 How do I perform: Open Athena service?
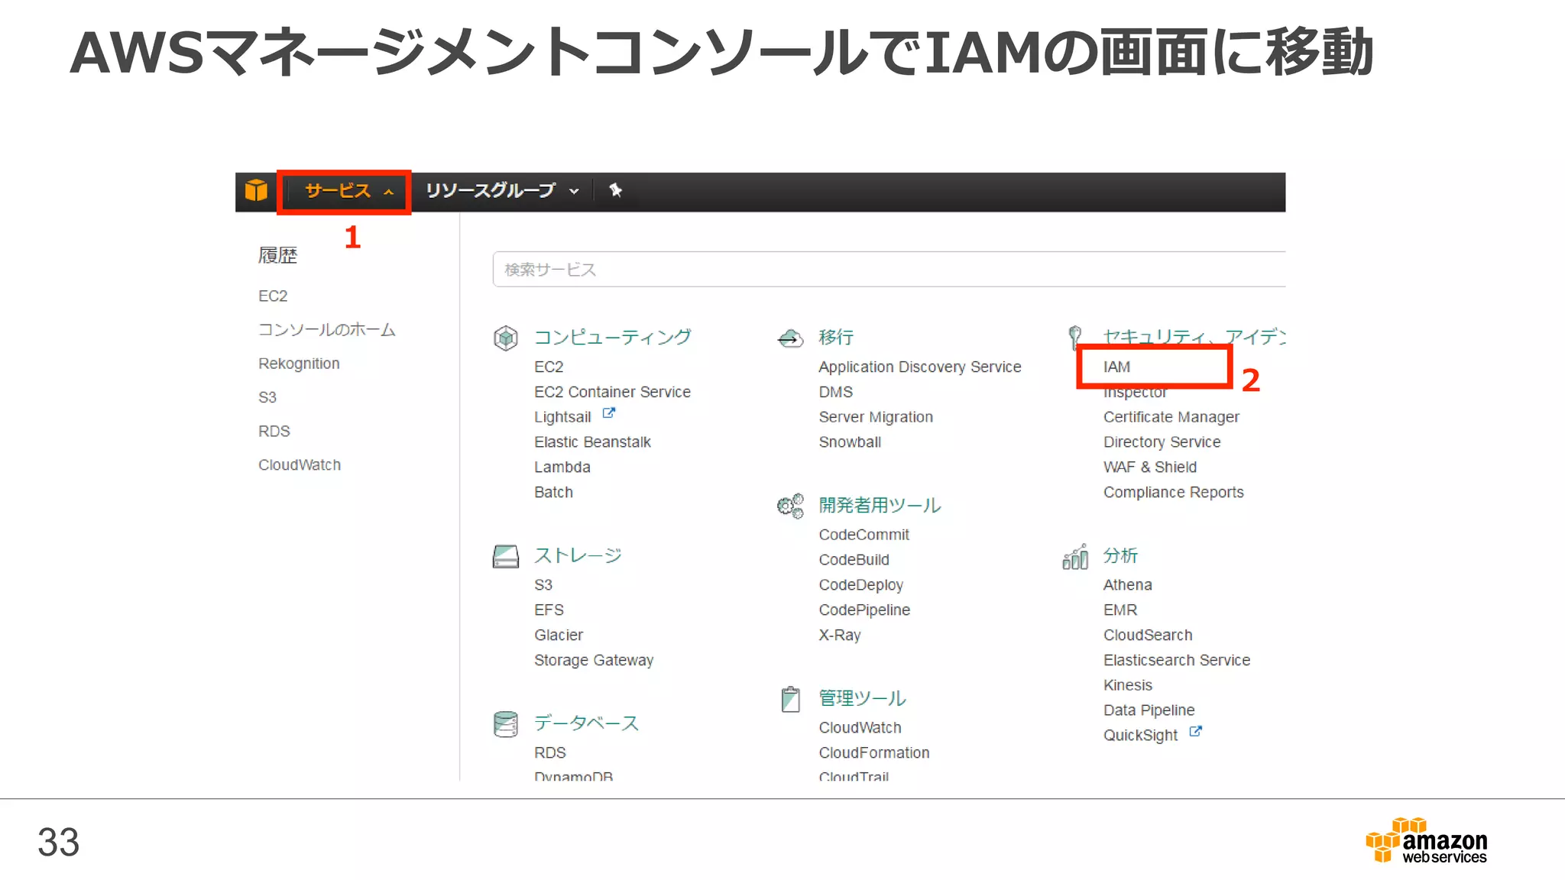1127,585
